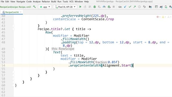Update project with the blue Git arrow

125,7
